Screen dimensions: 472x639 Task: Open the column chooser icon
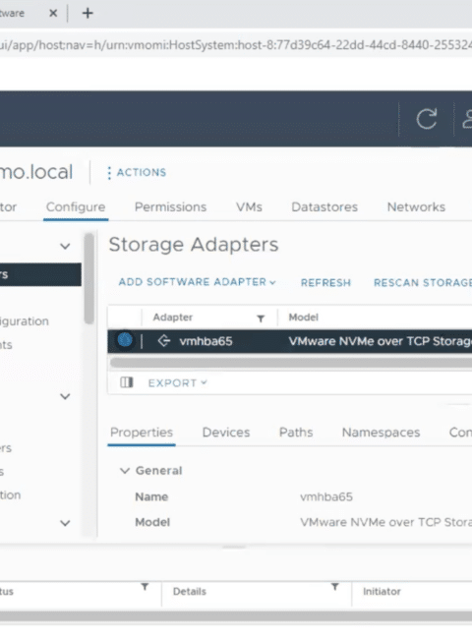(x=127, y=382)
